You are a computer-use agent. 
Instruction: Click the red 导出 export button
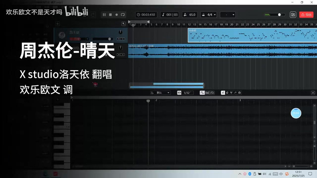click(306, 15)
